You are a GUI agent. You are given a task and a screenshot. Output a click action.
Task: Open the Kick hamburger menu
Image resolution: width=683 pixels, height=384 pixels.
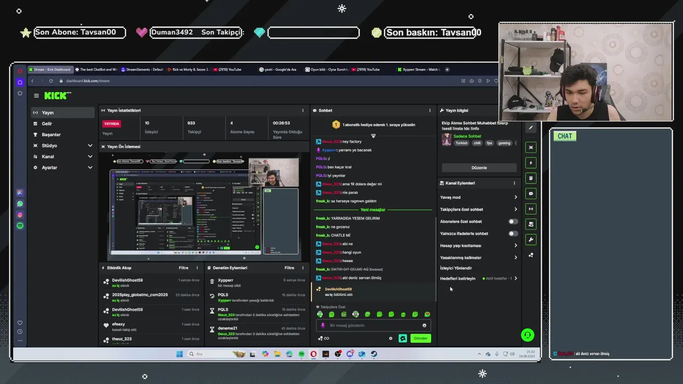[36, 96]
